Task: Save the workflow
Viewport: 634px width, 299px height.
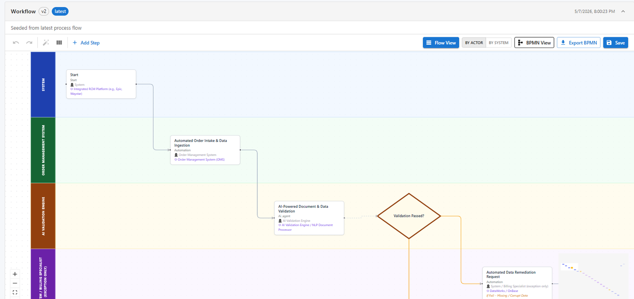Action: click(x=615, y=43)
